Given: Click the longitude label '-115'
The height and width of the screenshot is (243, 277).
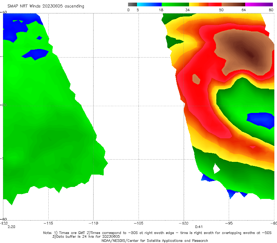Looking at the screenshot, I should point(48,223).
